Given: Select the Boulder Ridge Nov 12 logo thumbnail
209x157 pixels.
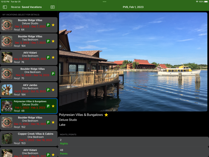Looking at the screenshot, I should (7, 74).
